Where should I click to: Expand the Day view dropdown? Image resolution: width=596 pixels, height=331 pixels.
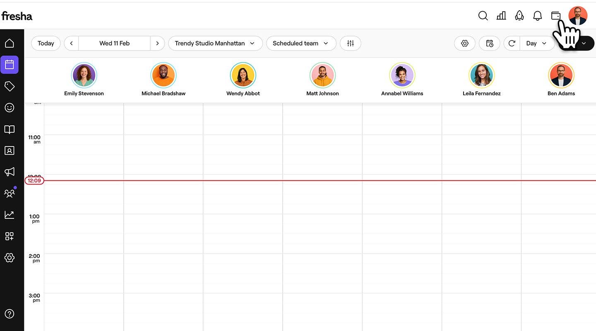(537, 43)
